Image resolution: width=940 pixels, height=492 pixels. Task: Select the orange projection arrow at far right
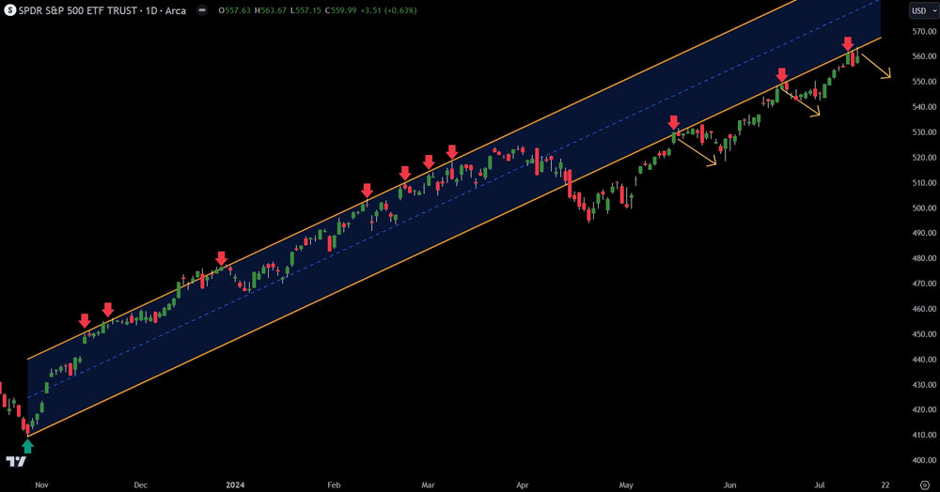pyautogui.click(x=876, y=67)
